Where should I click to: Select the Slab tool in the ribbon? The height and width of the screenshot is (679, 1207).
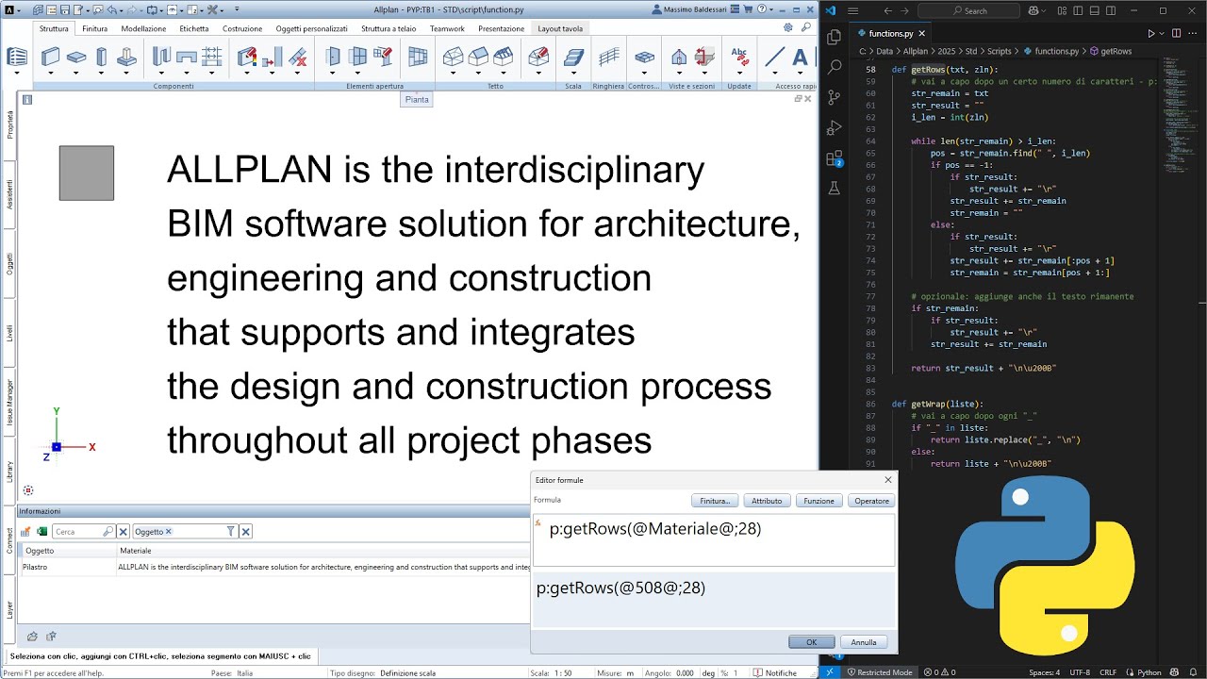coord(76,57)
